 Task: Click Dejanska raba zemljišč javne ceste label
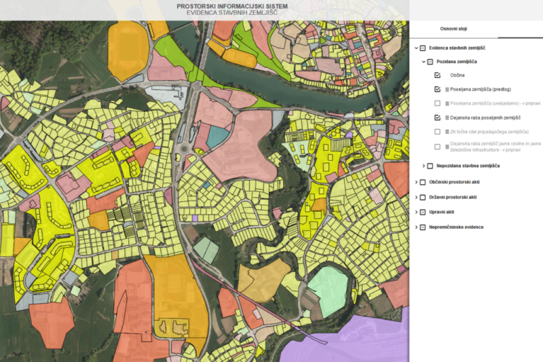pyautogui.click(x=495, y=147)
